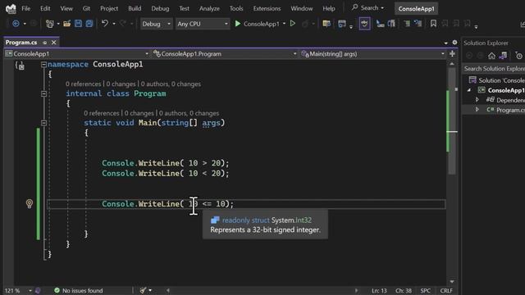Open the Edit menu
Image resolution: width=525 pixels, height=295 pixels.
[45, 8]
